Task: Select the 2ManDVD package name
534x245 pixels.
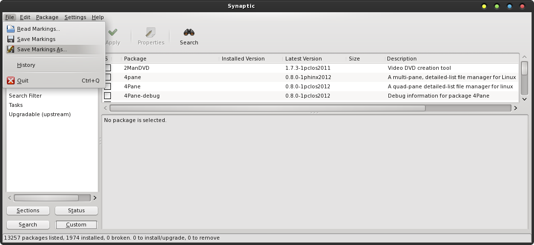Action: pyautogui.click(x=137, y=68)
